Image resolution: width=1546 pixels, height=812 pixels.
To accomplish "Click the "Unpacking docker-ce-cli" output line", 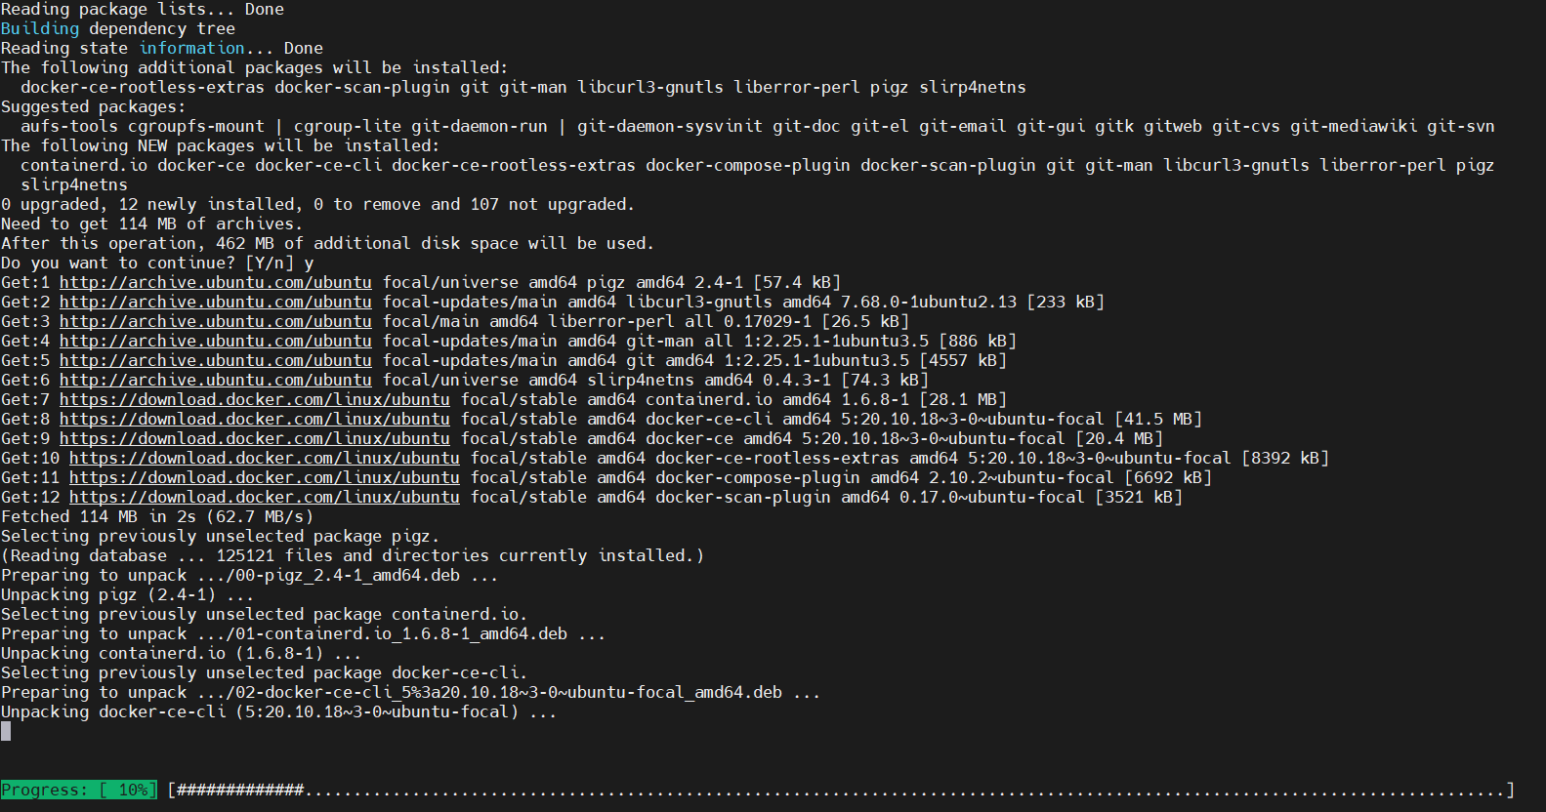I will 278,712.
